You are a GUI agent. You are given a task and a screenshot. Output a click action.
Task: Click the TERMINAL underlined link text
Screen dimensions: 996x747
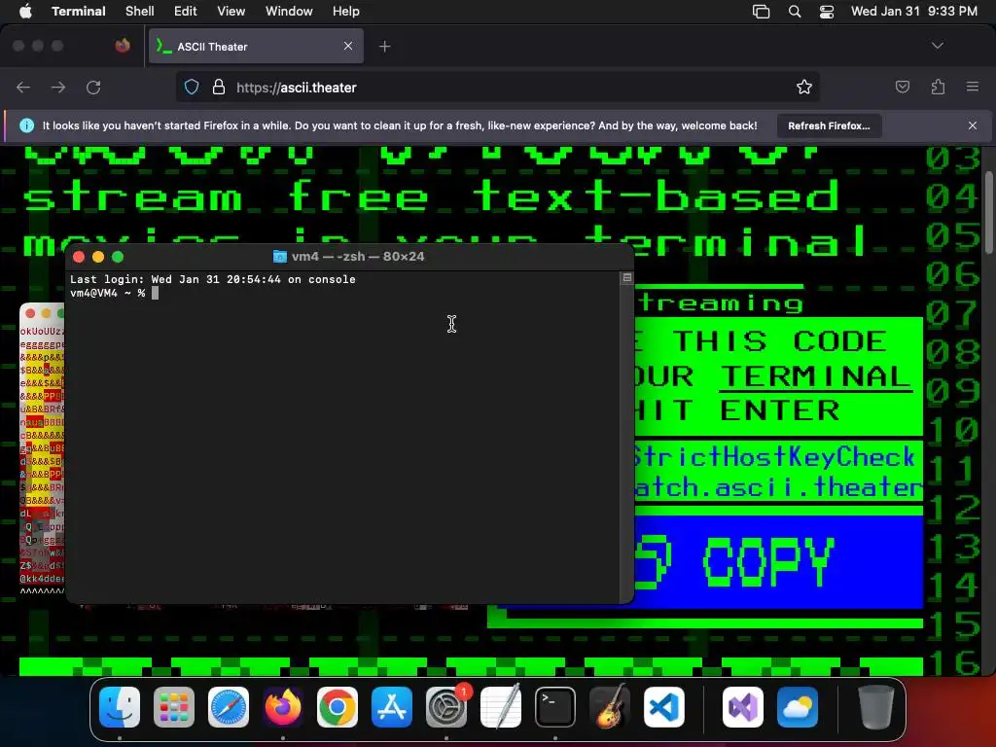pos(816,376)
